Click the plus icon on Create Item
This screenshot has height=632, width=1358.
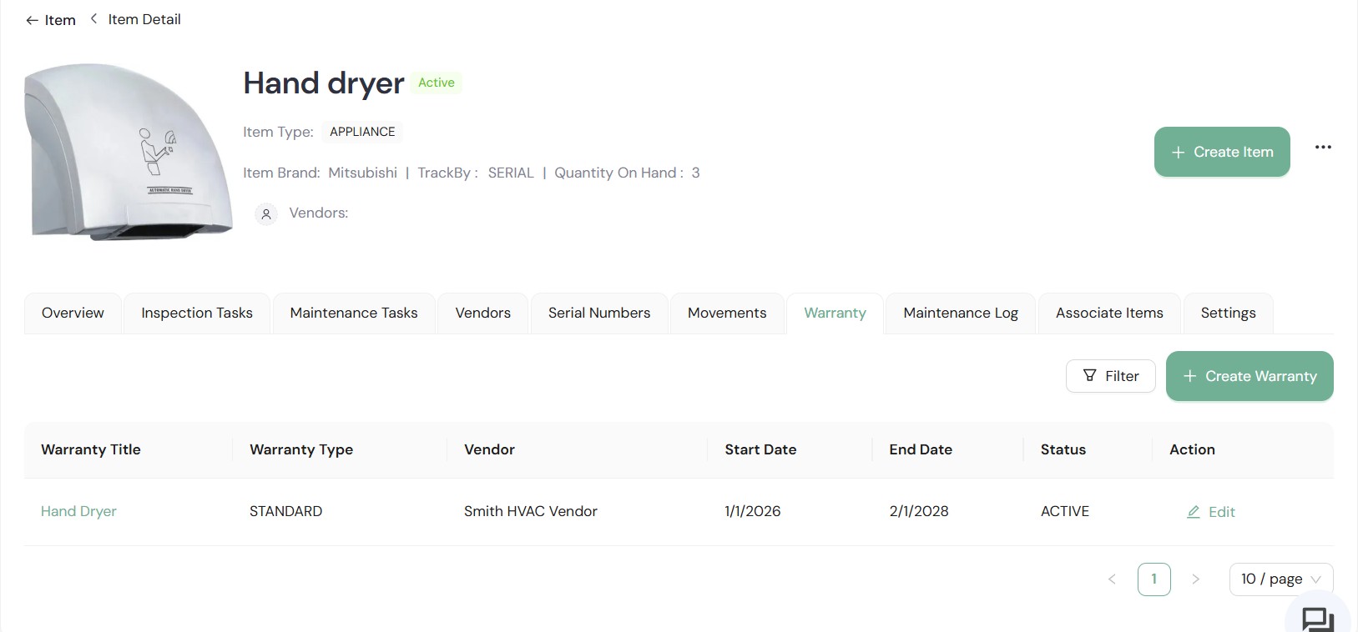(1178, 152)
